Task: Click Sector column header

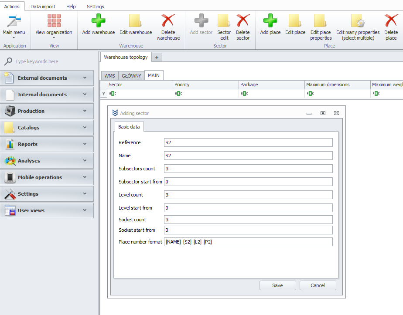Action: (x=140, y=85)
